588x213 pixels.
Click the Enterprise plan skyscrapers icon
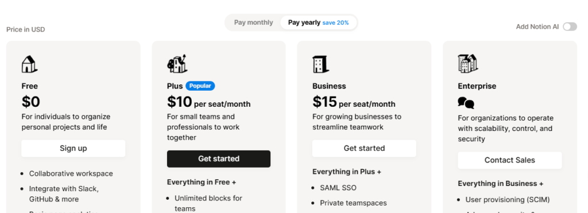click(x=467, y=63)
